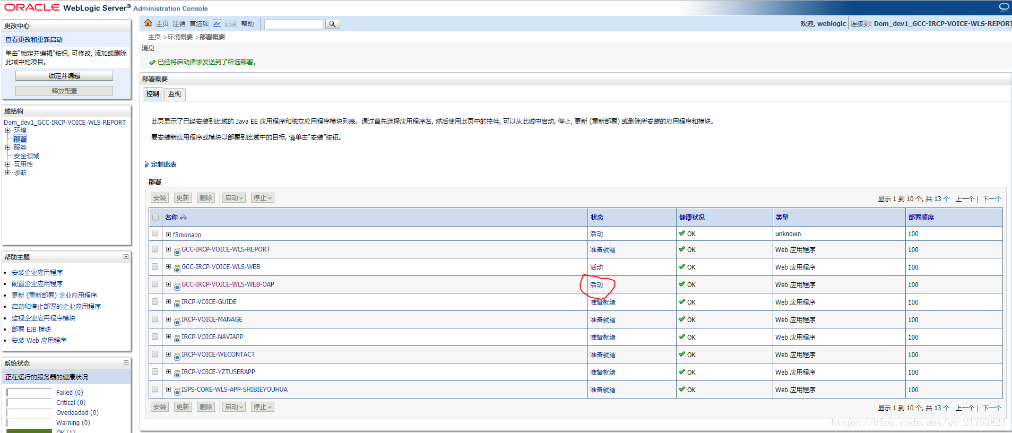Check the GCC-IRCP-VOICE-WLS-WEB-OAP row checkbox
The width and height of the screenshot is (1012, 433).
click(x=155, y=284)
